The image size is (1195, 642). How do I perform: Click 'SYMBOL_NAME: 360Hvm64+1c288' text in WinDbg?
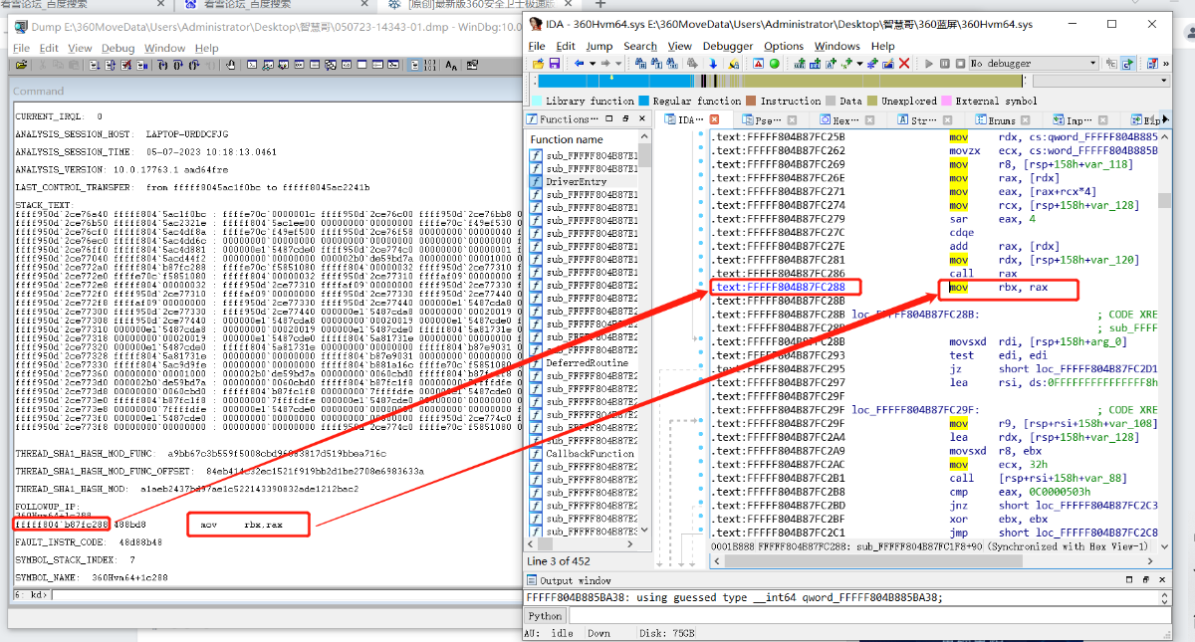[91, 577]
